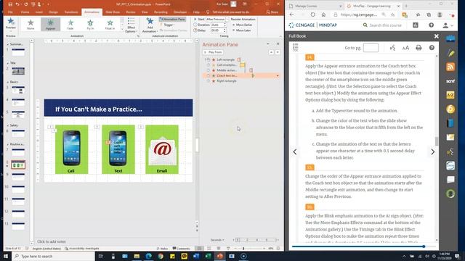
Task: Expand the animation gallery More arrow
Action: [122, 29]
